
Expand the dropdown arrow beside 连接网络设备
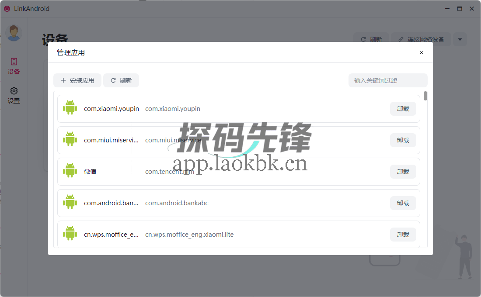pos(460,39)
